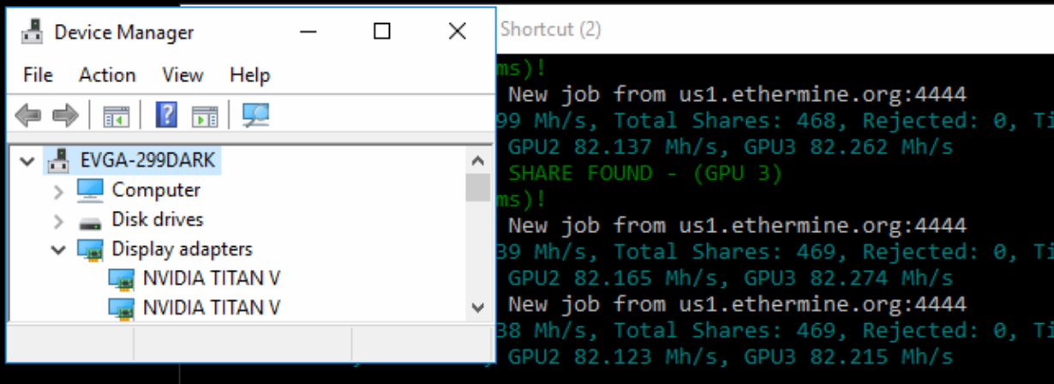Expand the Computer category
Screen dimensions: 1054x384
click(58, 191)
